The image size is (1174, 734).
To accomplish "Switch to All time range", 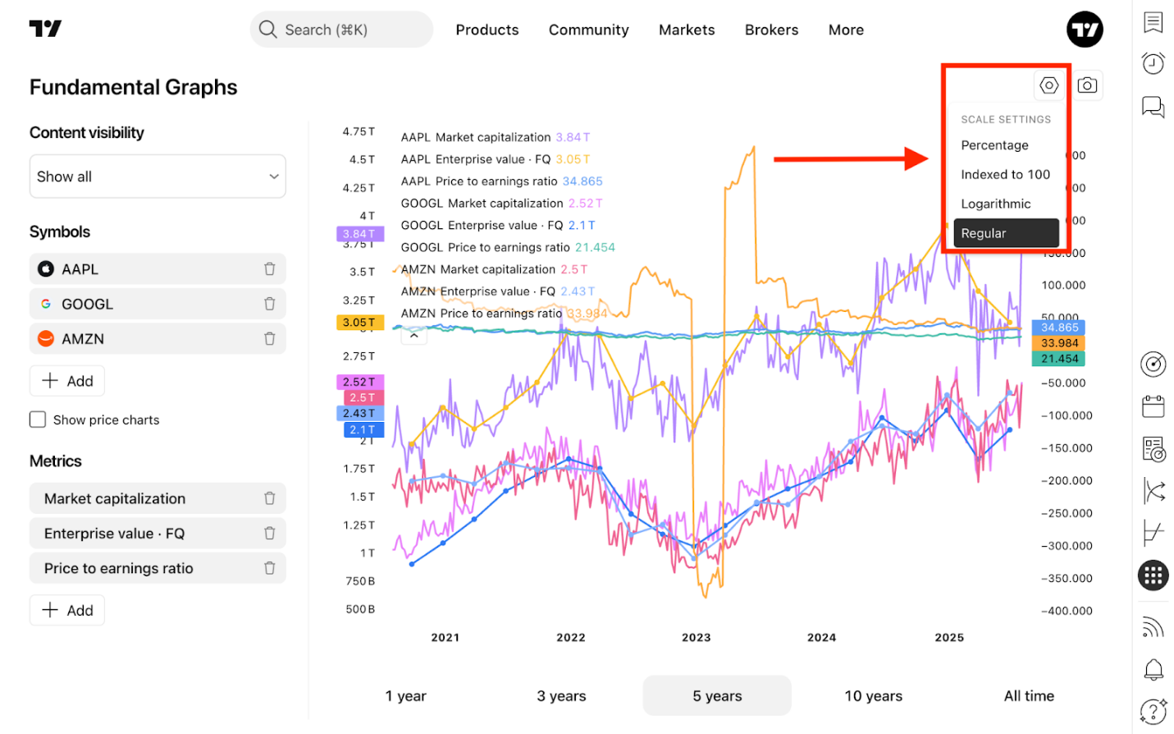I will pyautogui.click(x=1029, y=696).
